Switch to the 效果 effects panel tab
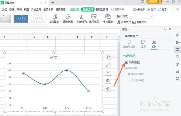 point(143,44)
